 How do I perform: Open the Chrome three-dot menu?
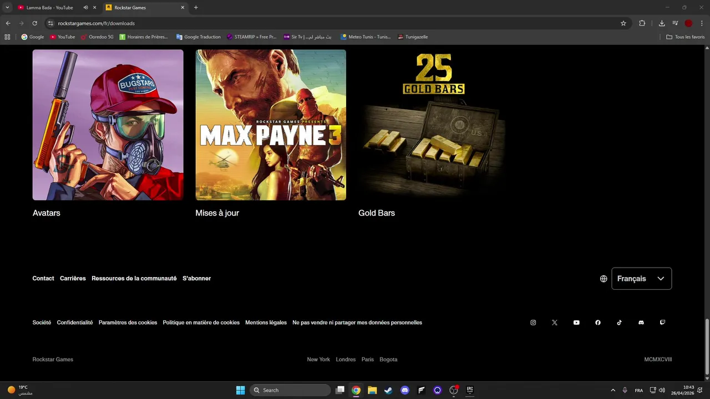click(x=702, y=23)
